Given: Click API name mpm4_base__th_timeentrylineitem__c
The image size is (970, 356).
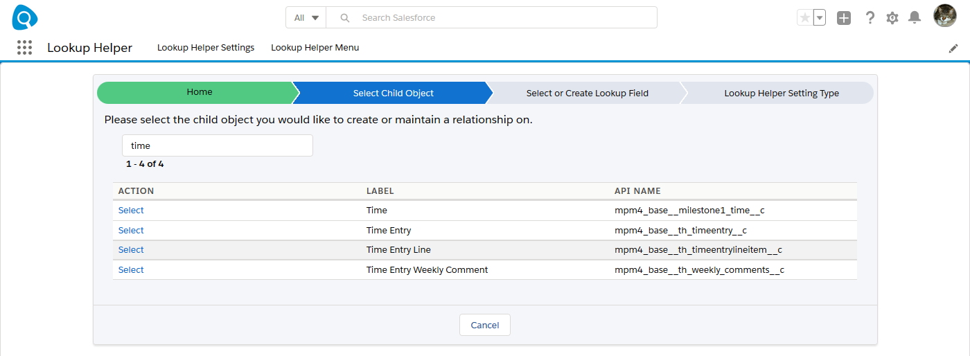Looking at the screenshot, I should click(x=698, y=250).
